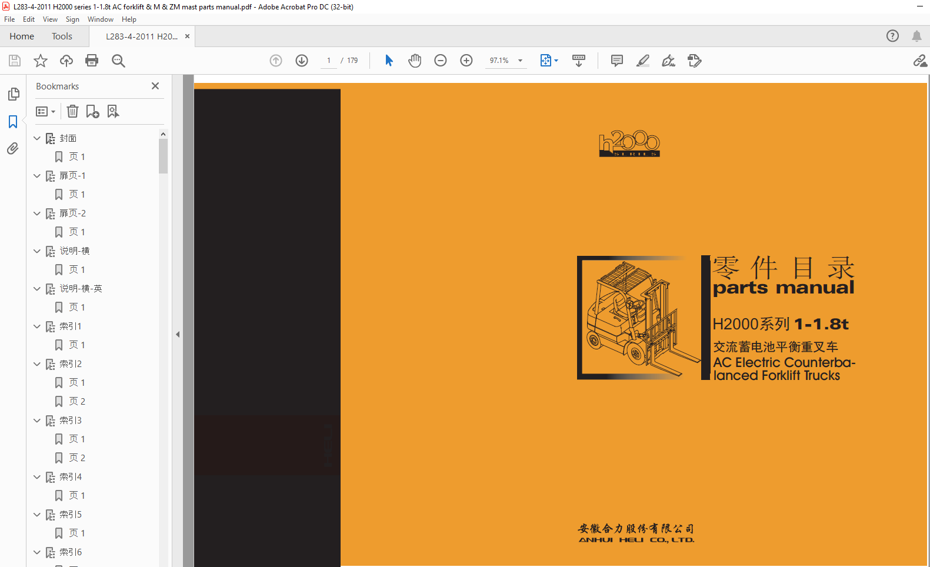
Task: Zoom in with plus button
Action: coord(466,61)
